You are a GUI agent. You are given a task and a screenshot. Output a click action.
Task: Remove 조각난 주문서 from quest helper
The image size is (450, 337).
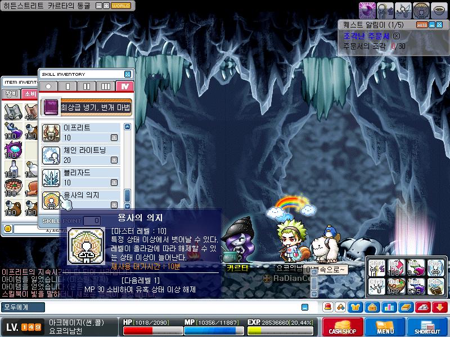[x=397, y=36]
